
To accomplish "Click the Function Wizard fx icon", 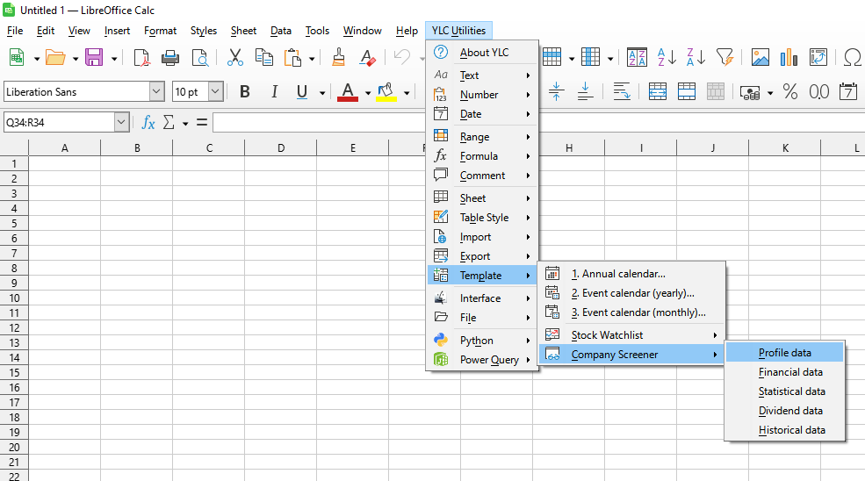I will (x=148, y=123).
